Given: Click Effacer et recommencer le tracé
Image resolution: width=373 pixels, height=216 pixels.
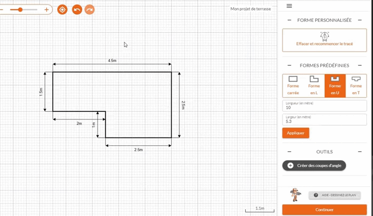Looking at the screenshot, I should pyautogui.click(x=325, y=40).
